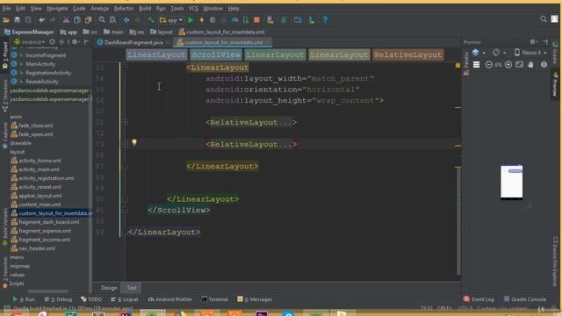Viewport: 562px width, 316px height.
Task: Switch to the Design tab
Action: tap(109, 288)
